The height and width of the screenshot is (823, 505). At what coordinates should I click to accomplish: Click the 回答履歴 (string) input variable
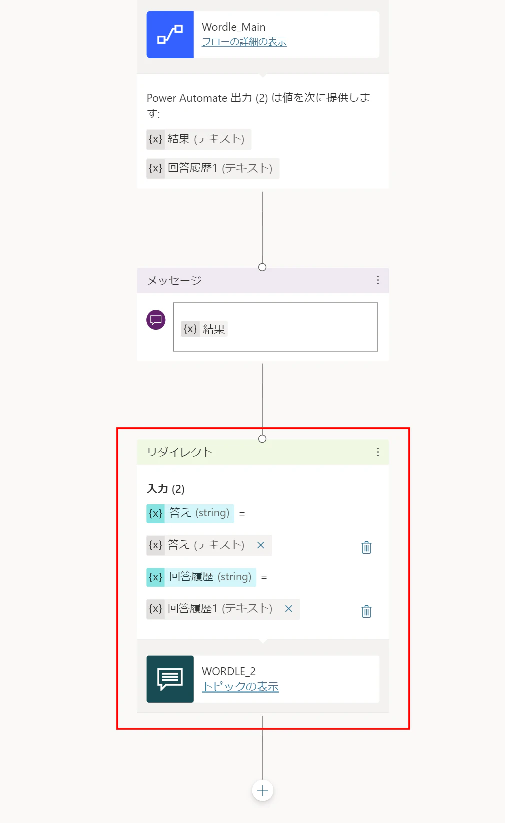(201, 577)
